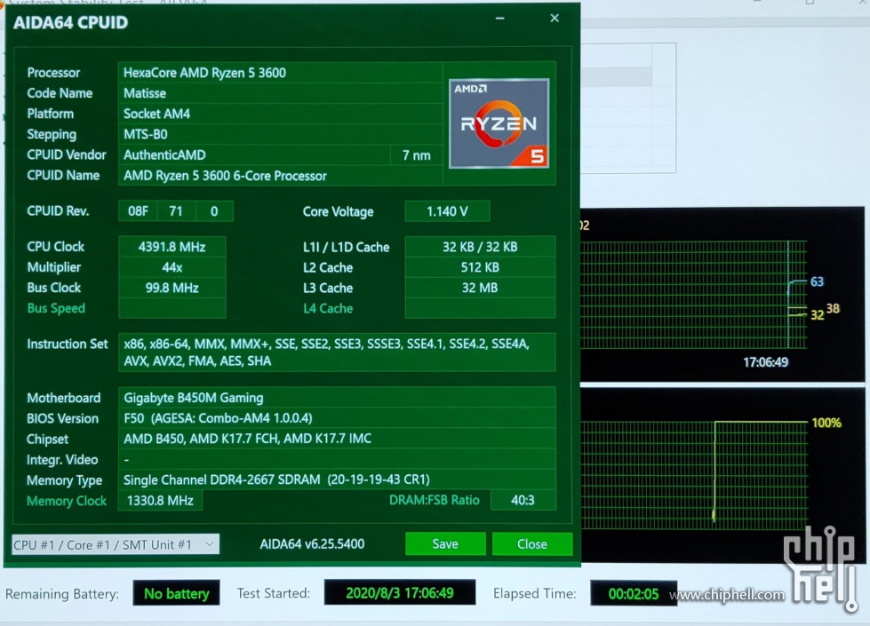This screenshot has width=870, height=626.
Task: Minimize the AIDA64 CPUID window
Action: point(500,19)
